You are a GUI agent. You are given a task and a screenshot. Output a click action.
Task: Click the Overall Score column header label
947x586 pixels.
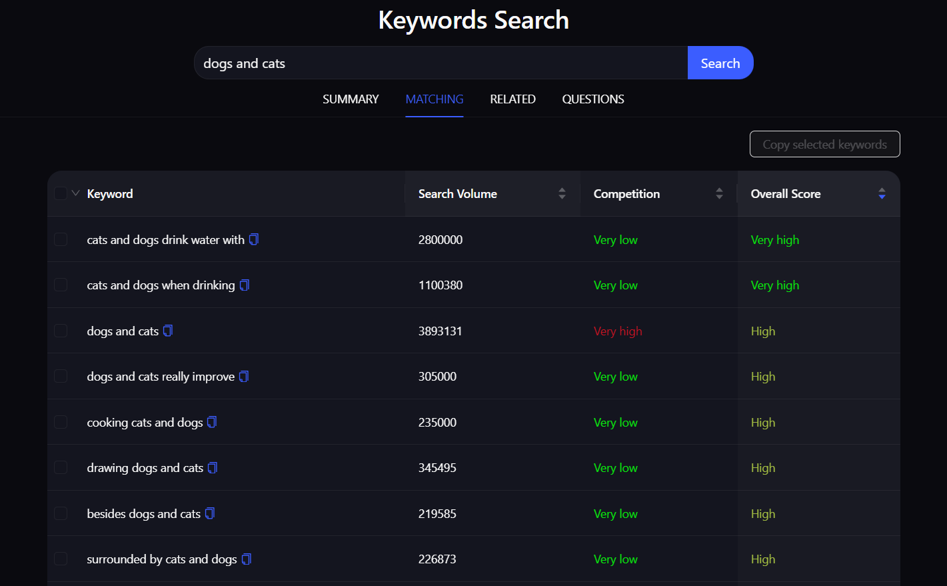[x=786, y=194]
